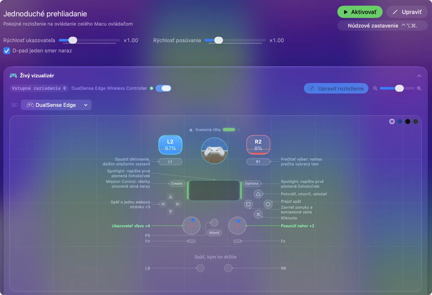
Task: Click the layout view icon beside DualSense Edge
Action: [15, 105]
